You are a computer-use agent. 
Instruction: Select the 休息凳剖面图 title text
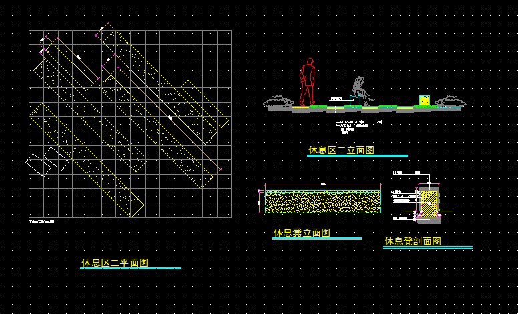(x=413, y=241)
